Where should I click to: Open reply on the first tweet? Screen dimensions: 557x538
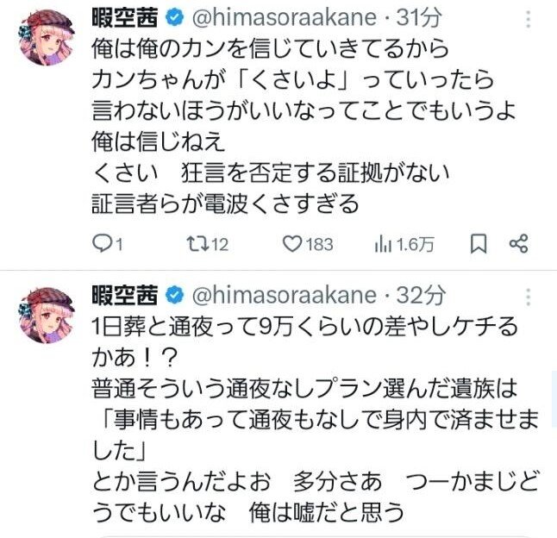pos(107,244)
